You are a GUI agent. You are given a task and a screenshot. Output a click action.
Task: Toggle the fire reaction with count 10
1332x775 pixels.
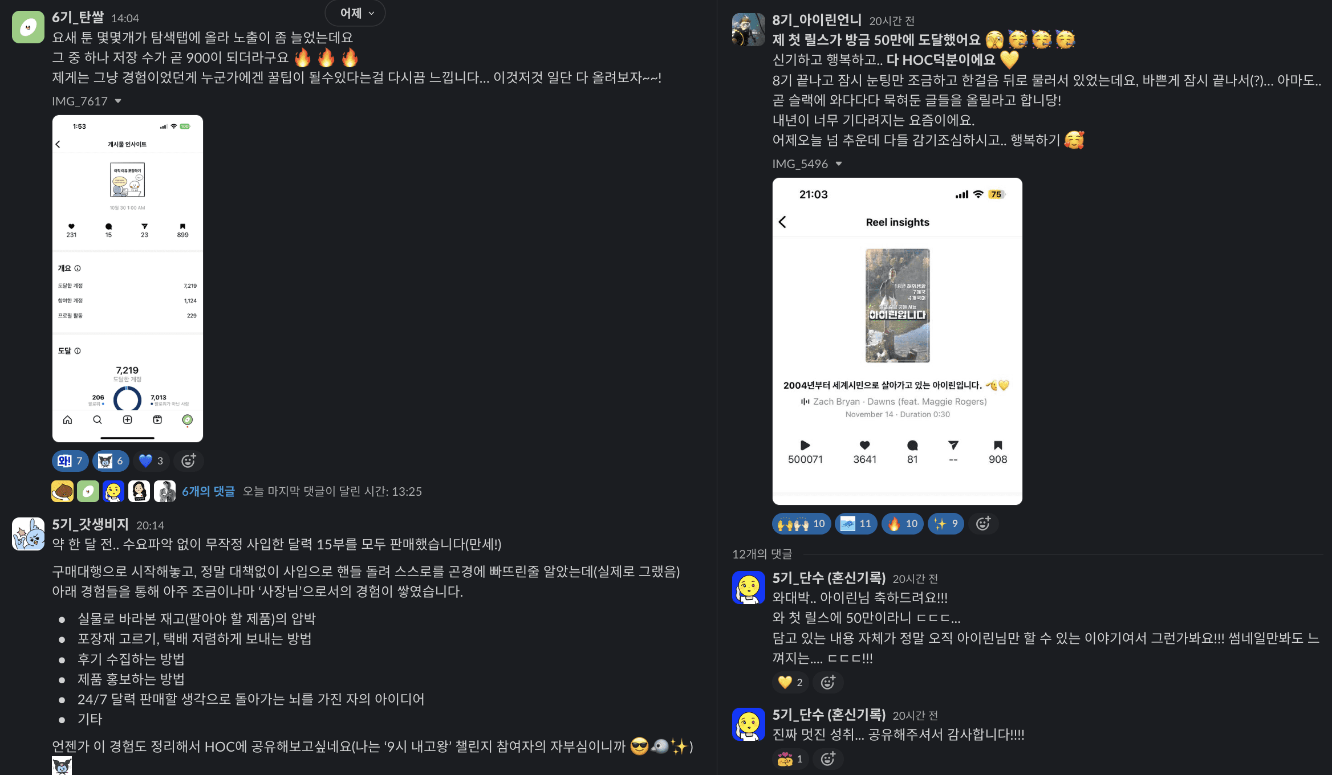pos(903,523)
